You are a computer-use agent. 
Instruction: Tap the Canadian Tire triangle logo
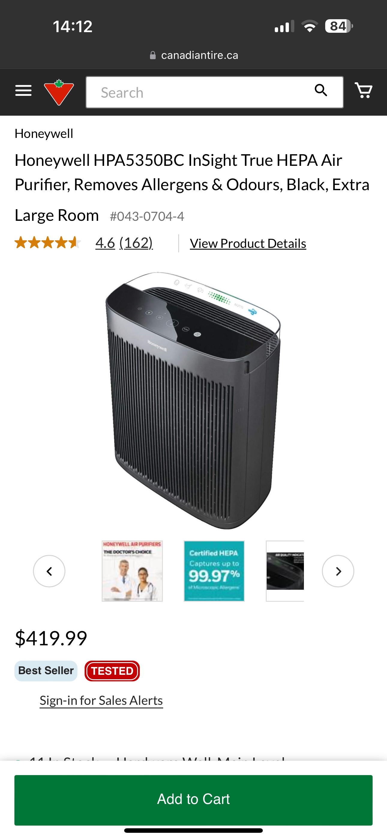tap(59, 92)
